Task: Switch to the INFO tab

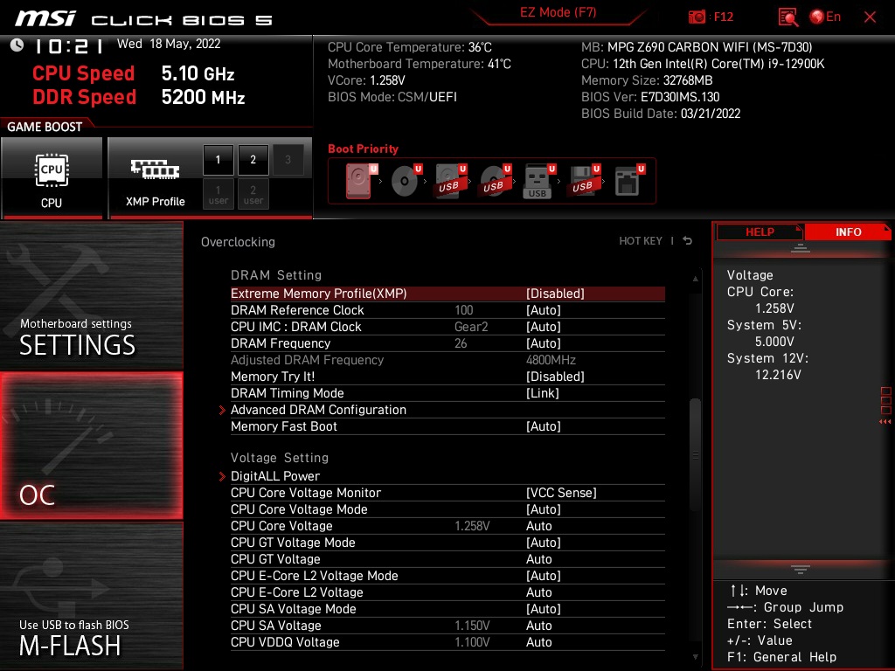Action: click(848, 232)
